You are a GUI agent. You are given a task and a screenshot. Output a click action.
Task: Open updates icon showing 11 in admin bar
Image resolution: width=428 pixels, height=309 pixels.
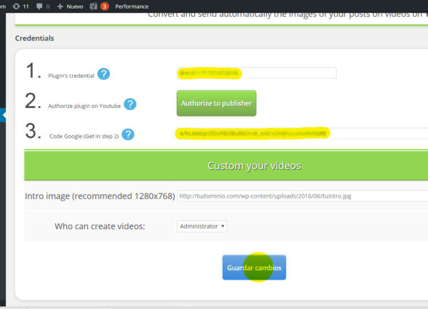pos(21,6)
